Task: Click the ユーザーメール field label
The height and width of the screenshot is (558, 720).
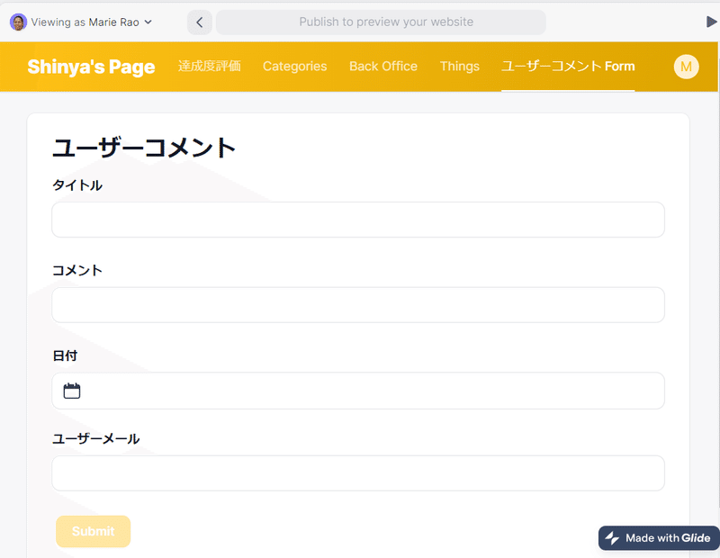Action: 96,438
